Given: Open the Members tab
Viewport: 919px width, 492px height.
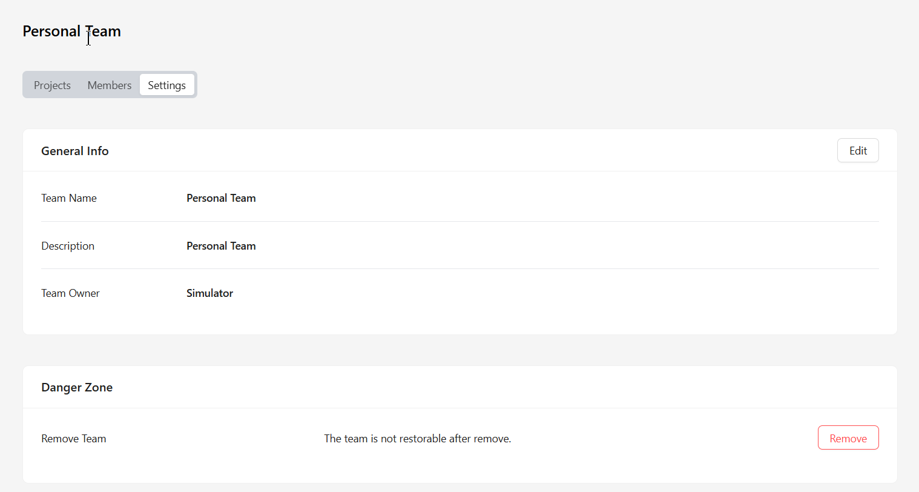Looking at the screenshot, I should click(x=110, y=85).
